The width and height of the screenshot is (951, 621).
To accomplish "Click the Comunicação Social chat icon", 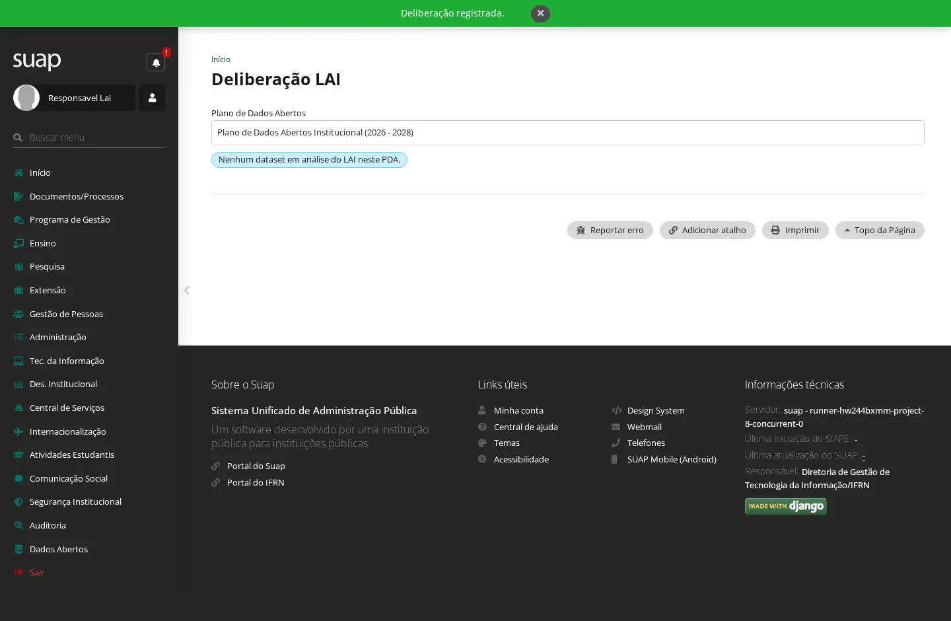I will 18,478.
